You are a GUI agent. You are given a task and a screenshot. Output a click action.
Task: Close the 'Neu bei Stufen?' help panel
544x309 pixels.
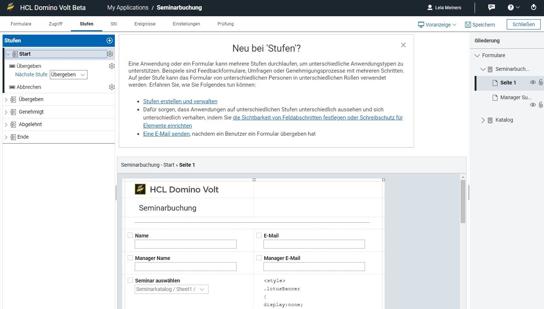[x=403, y=45]
